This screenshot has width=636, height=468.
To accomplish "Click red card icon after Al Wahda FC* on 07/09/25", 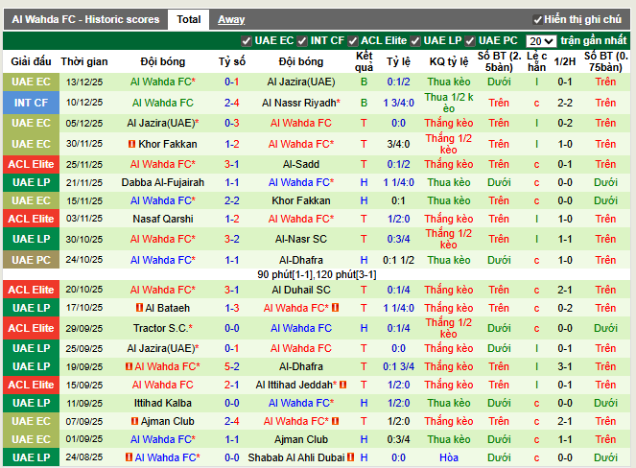I will click(x=335, y=421).
